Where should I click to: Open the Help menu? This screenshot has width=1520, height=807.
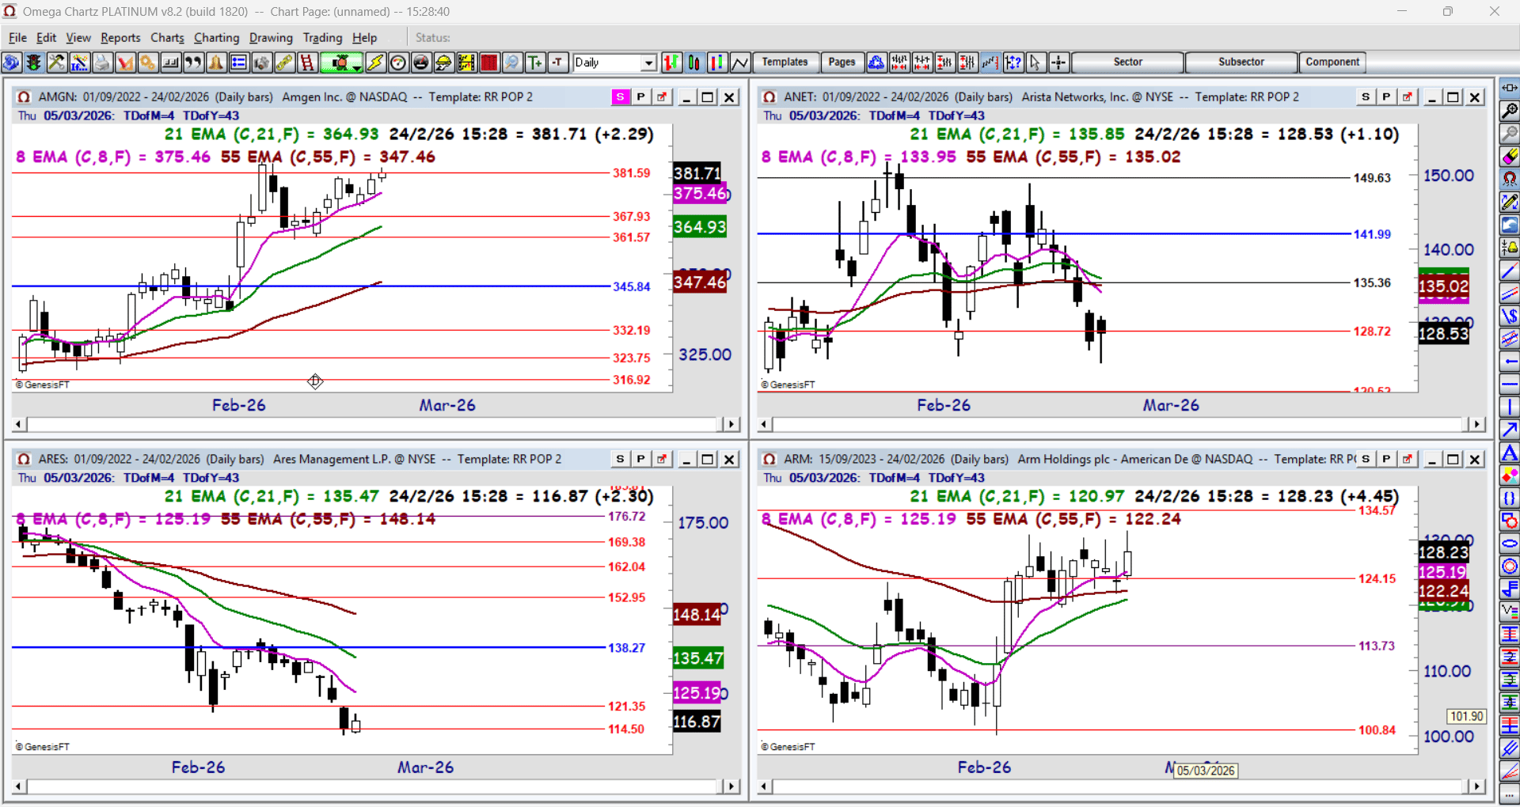(x=364, y=38)
